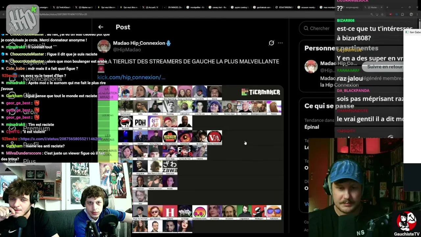Open the Grok icon on the post
The width and height of the screenshot is (421, 237).
[x=271, y=43]
